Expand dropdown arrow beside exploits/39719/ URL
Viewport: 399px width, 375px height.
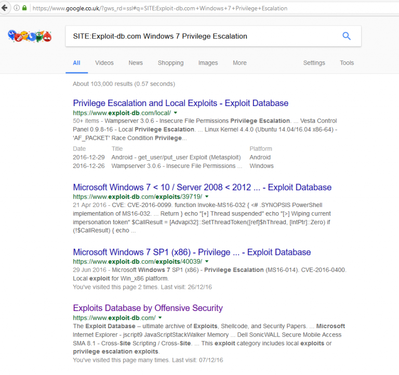coord(207,197)
